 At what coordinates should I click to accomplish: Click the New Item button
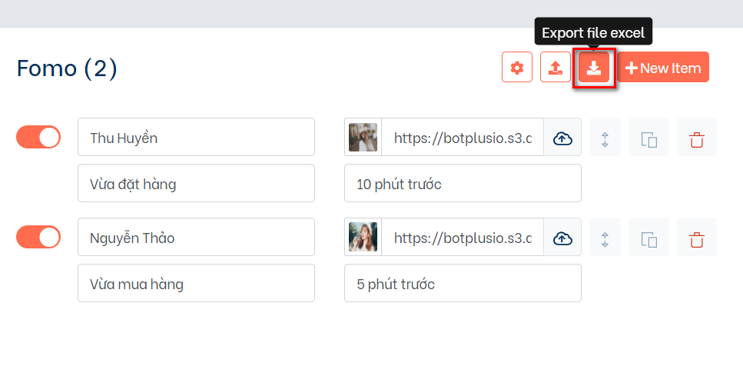[663, 68]
